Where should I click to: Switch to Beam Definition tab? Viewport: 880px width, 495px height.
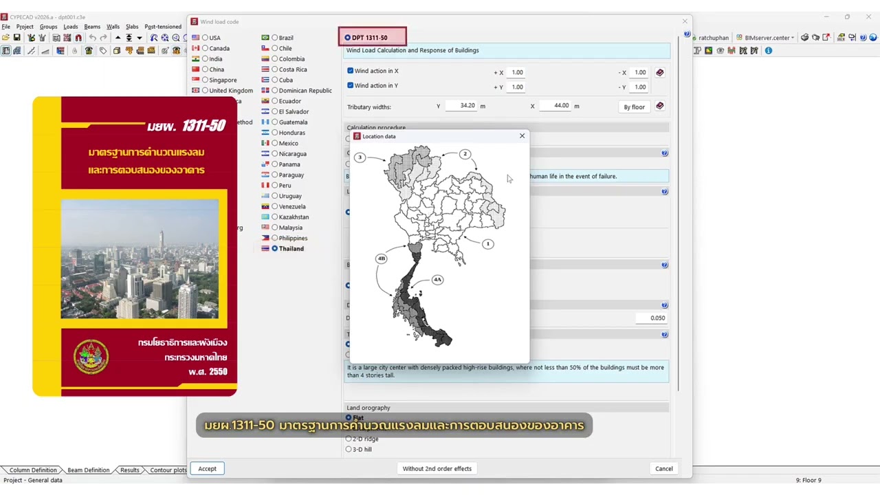point(88,470)
